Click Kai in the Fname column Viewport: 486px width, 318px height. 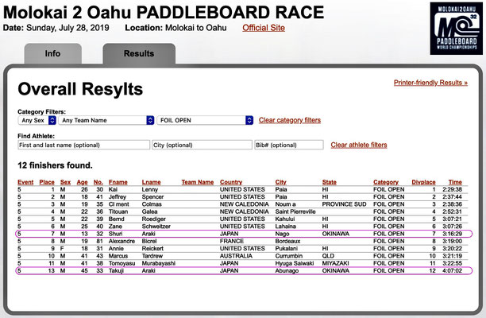pos(113,189)
